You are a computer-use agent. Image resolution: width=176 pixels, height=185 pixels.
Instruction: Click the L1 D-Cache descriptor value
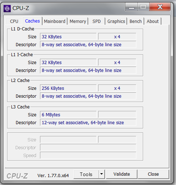(88, 44)
